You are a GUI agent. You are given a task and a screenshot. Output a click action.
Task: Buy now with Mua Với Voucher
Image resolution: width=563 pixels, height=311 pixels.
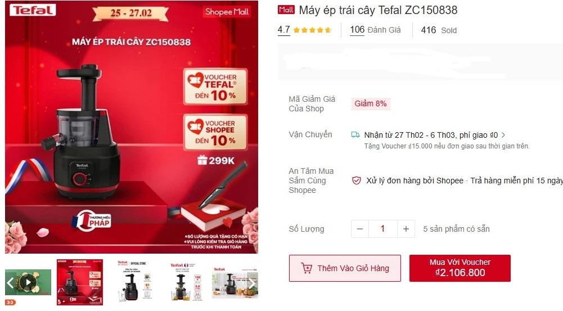click(460, 268)
